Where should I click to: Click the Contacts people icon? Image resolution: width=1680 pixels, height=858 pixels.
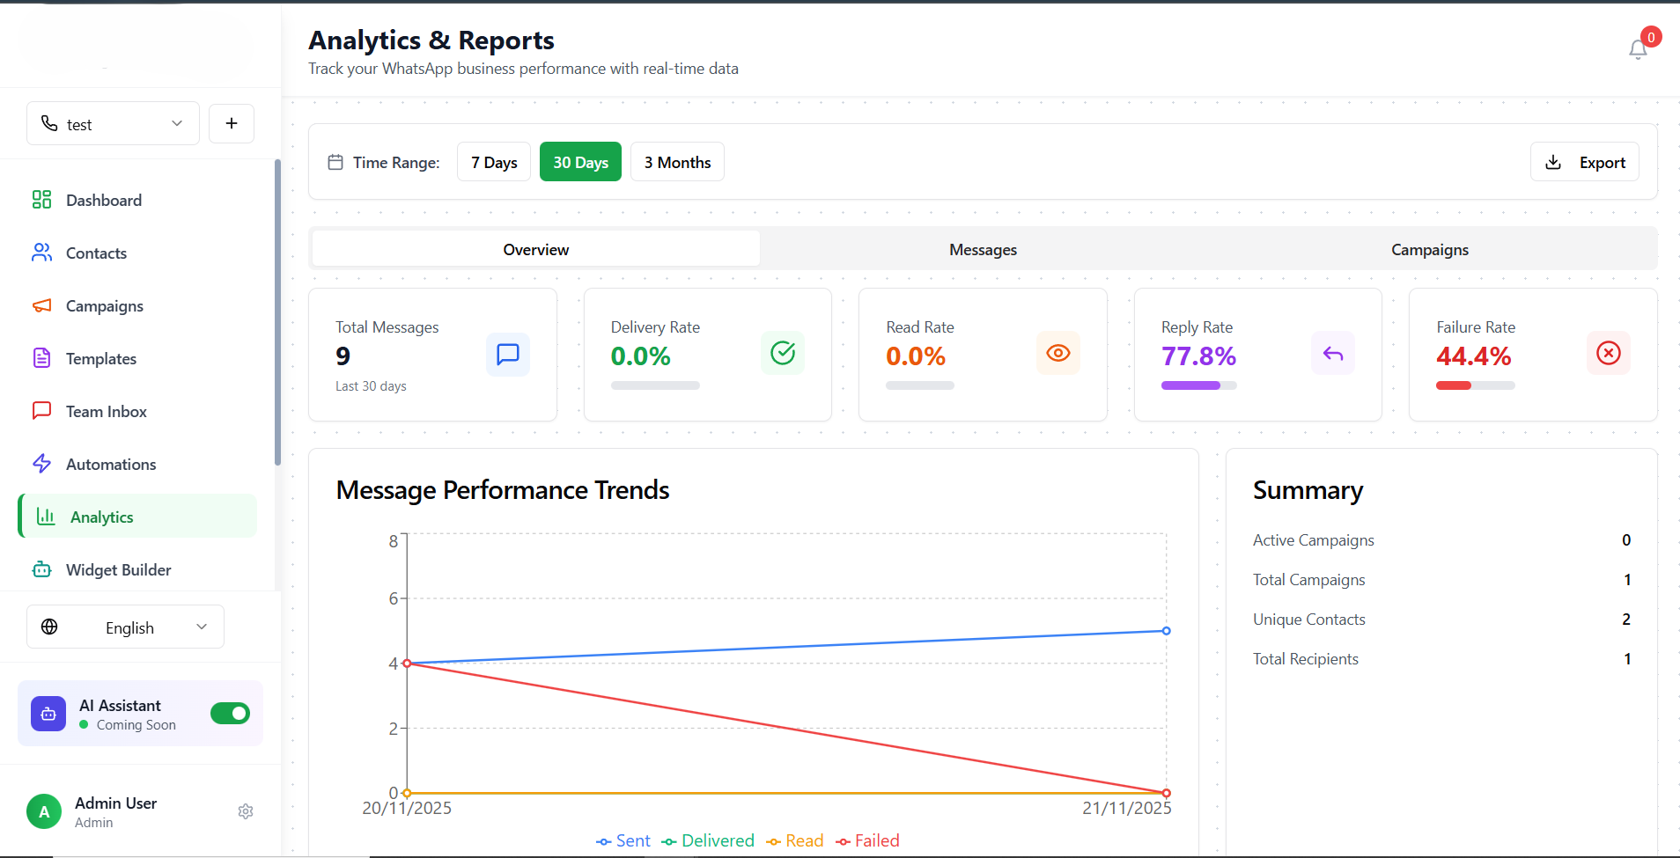(41, 253)
